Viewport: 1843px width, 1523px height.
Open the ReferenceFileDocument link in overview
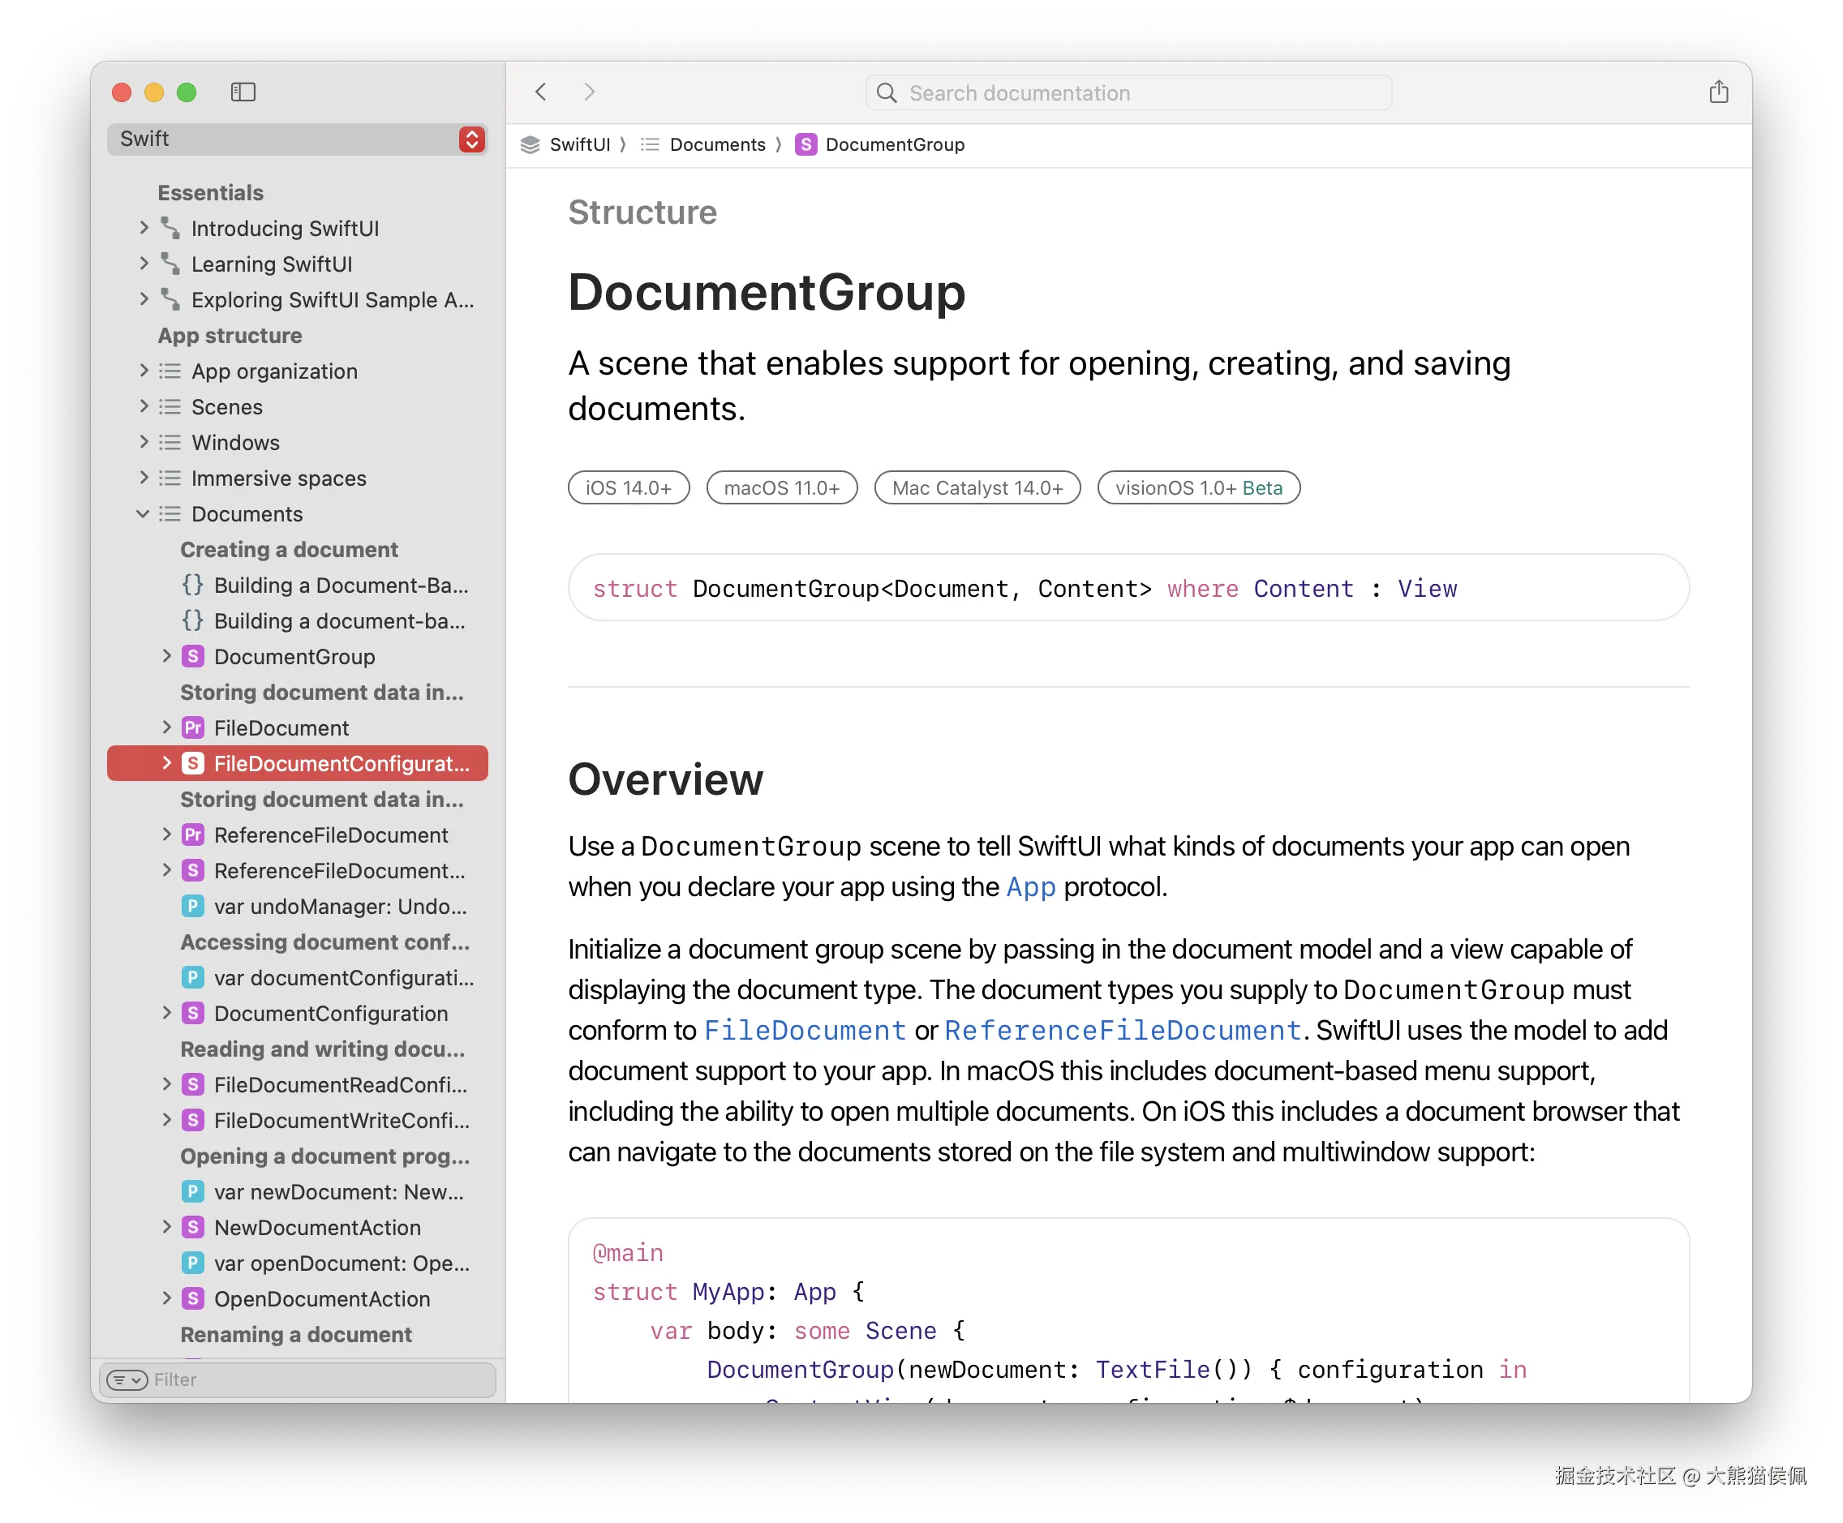(x=1123, y=1031)
